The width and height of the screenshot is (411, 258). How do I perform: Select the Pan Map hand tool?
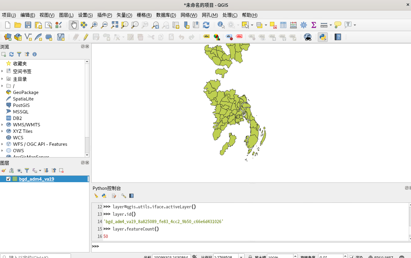(73, 25)
